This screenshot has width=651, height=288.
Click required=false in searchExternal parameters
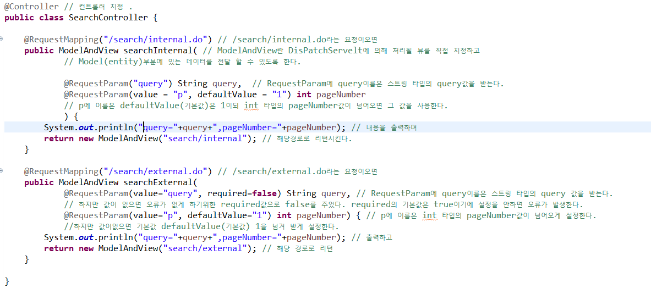(242, 193)
